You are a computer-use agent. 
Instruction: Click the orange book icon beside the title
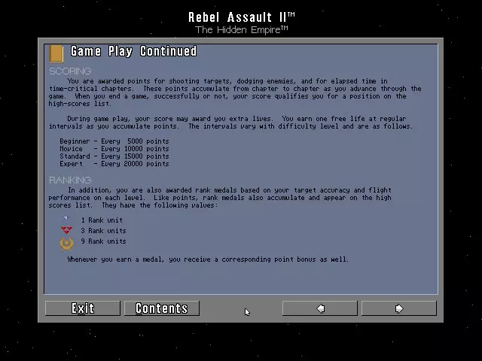56,53
